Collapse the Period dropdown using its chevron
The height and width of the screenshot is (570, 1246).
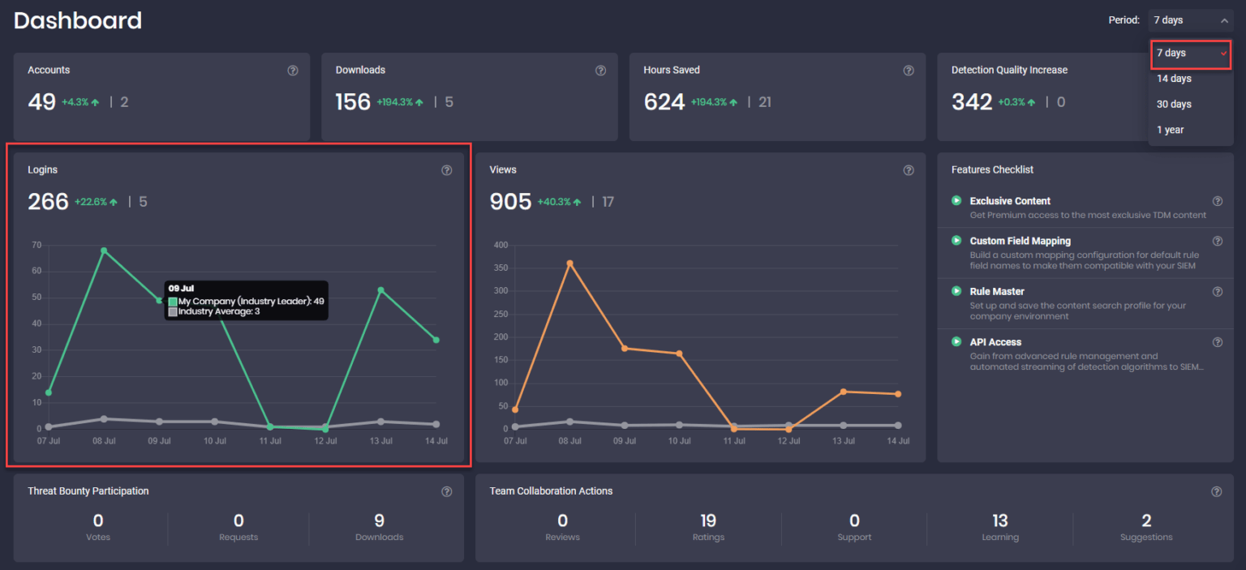point(1225,20)
